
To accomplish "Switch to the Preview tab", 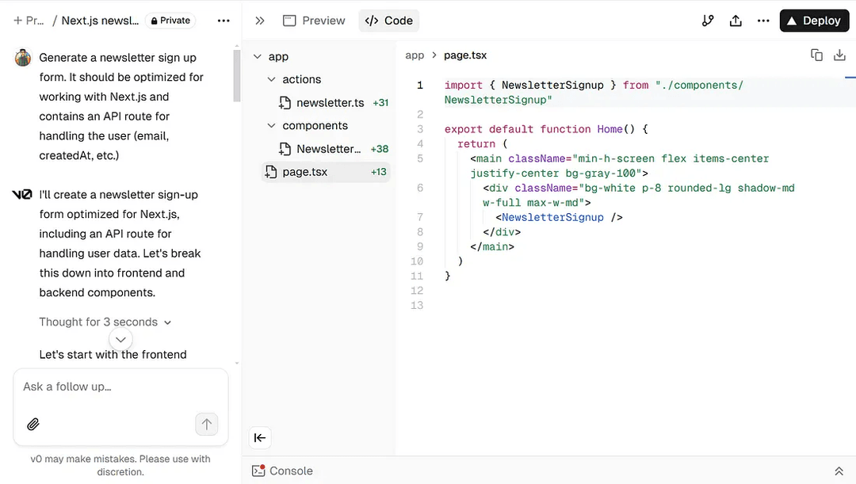I will [x=314, y=21].
